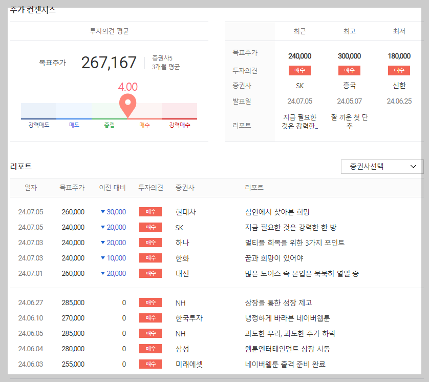
Task: Click the 투자의견 평균 header
Action: tap(109, 31)
